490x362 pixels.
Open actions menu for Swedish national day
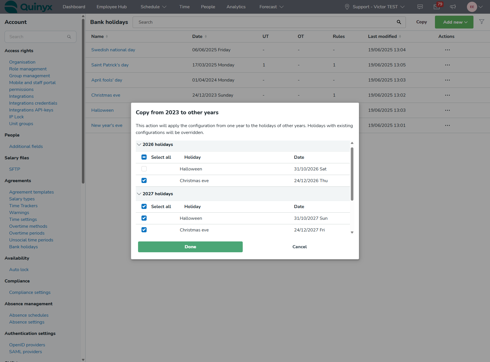(x=447, y=50)
